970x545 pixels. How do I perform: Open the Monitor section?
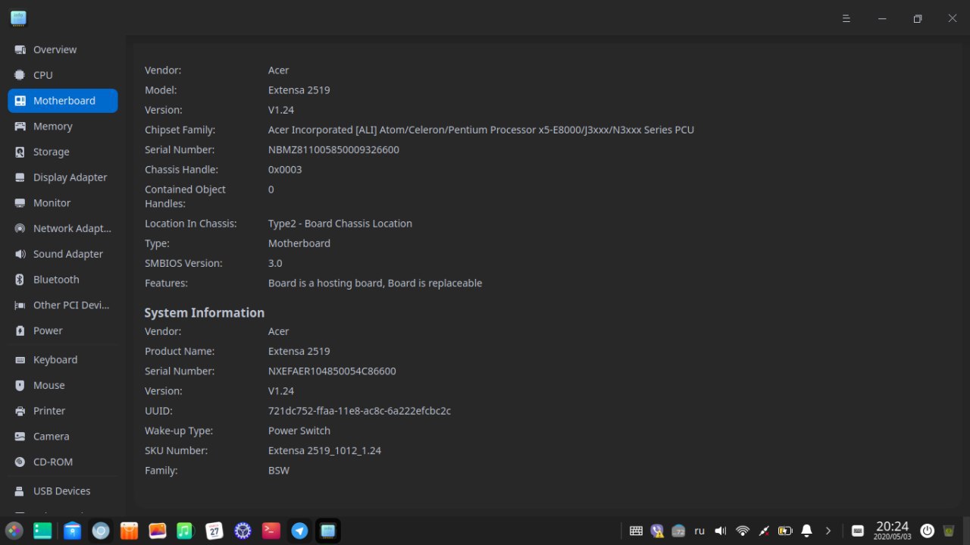[63, 203]
